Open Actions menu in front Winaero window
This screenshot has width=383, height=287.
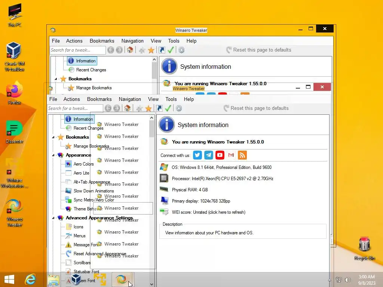(x=71, y=99)
